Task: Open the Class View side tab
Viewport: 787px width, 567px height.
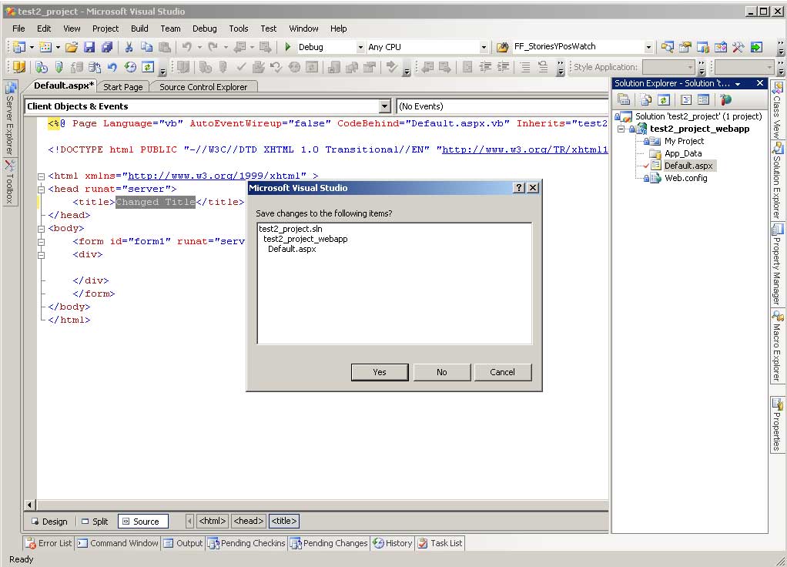Action: coord(777,110)
